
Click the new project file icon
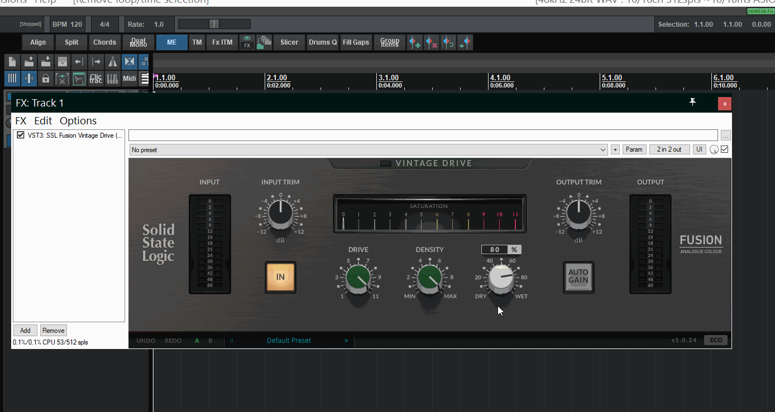point(12,62)
